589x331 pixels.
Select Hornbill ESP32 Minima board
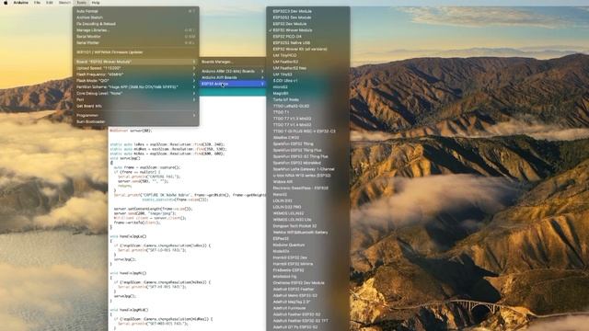point(308,264)
